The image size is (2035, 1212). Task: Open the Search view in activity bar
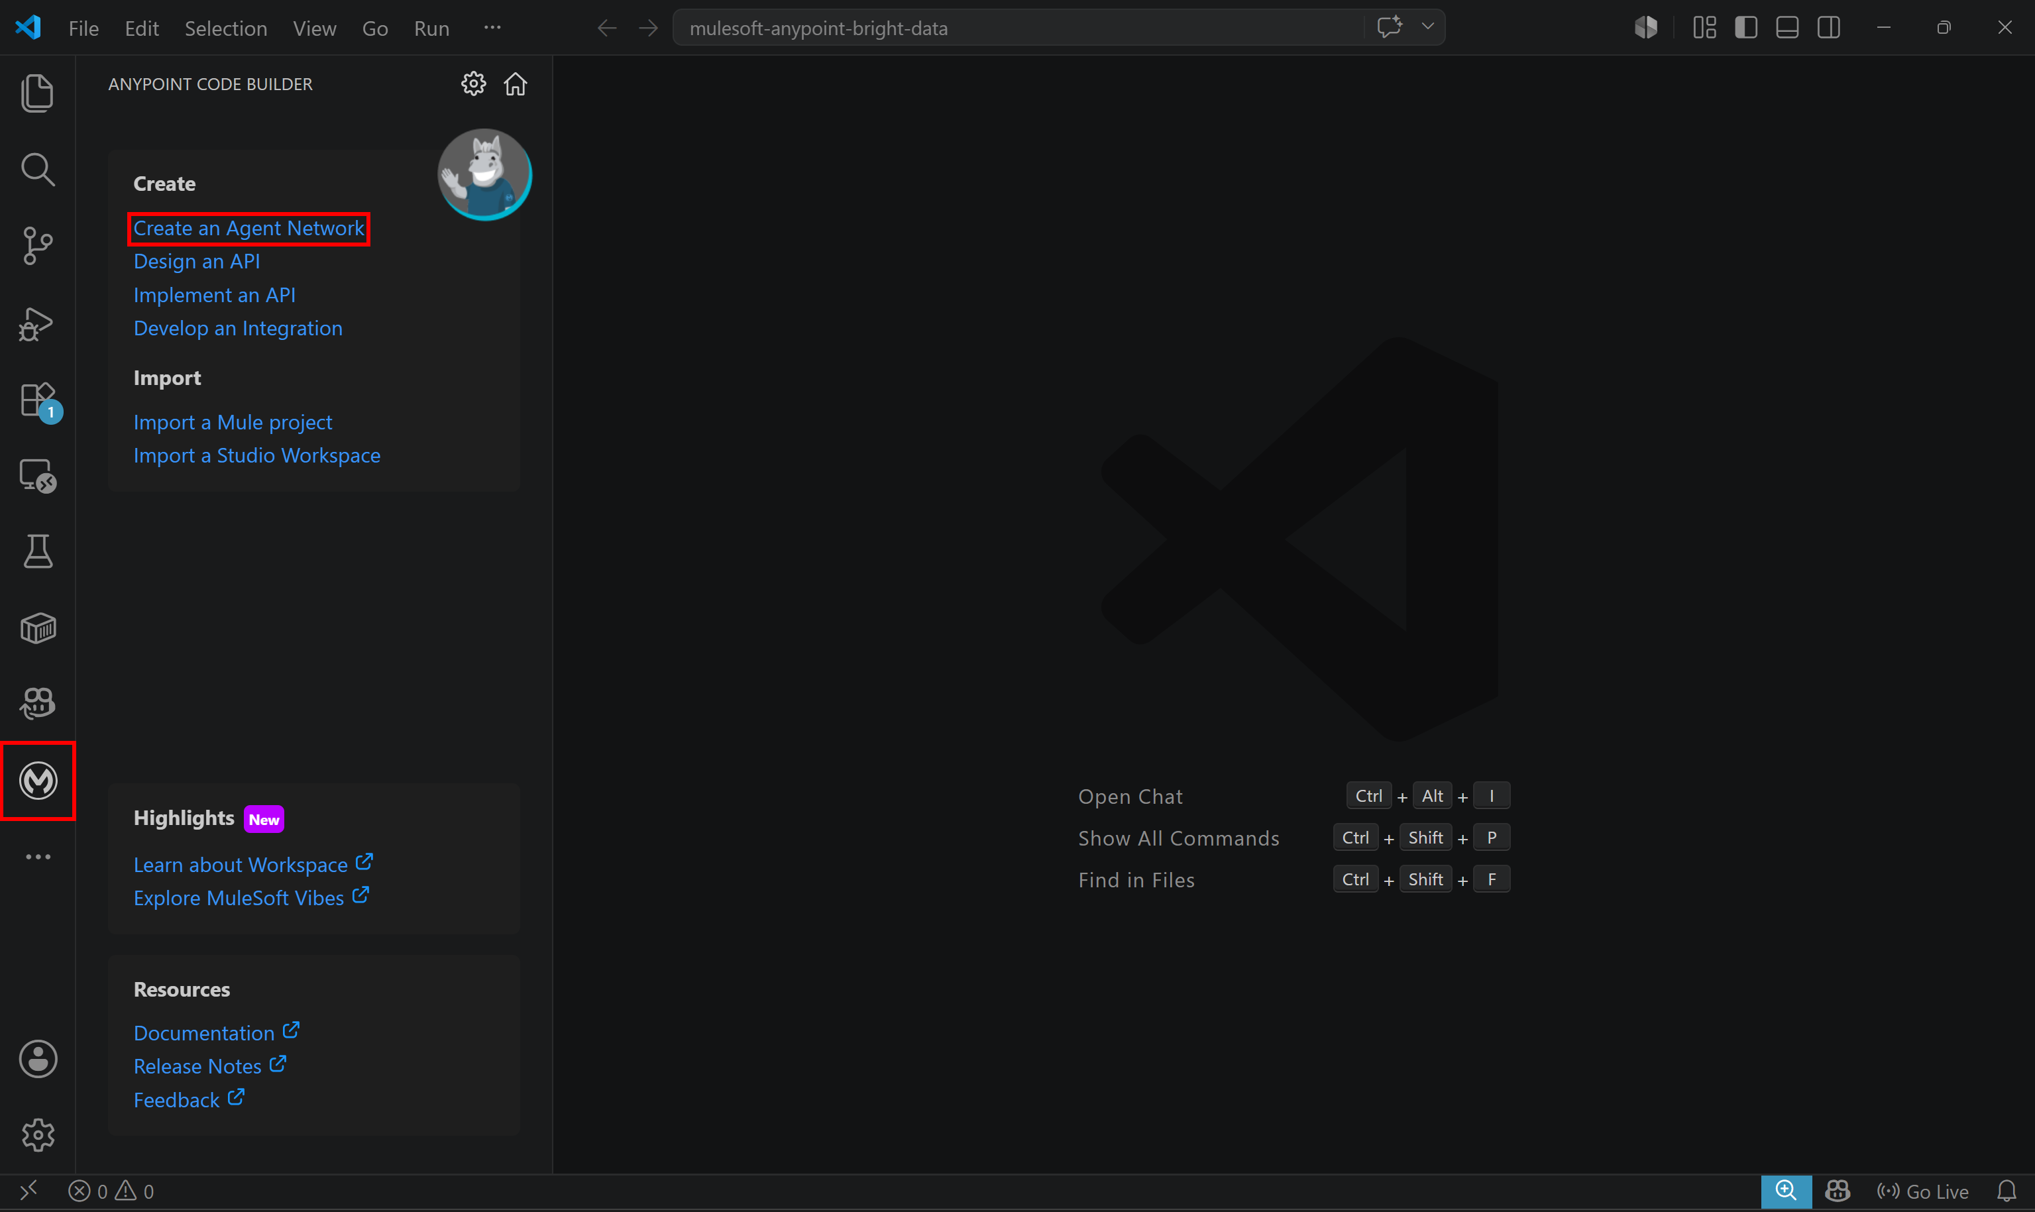[x=38, y=169]
